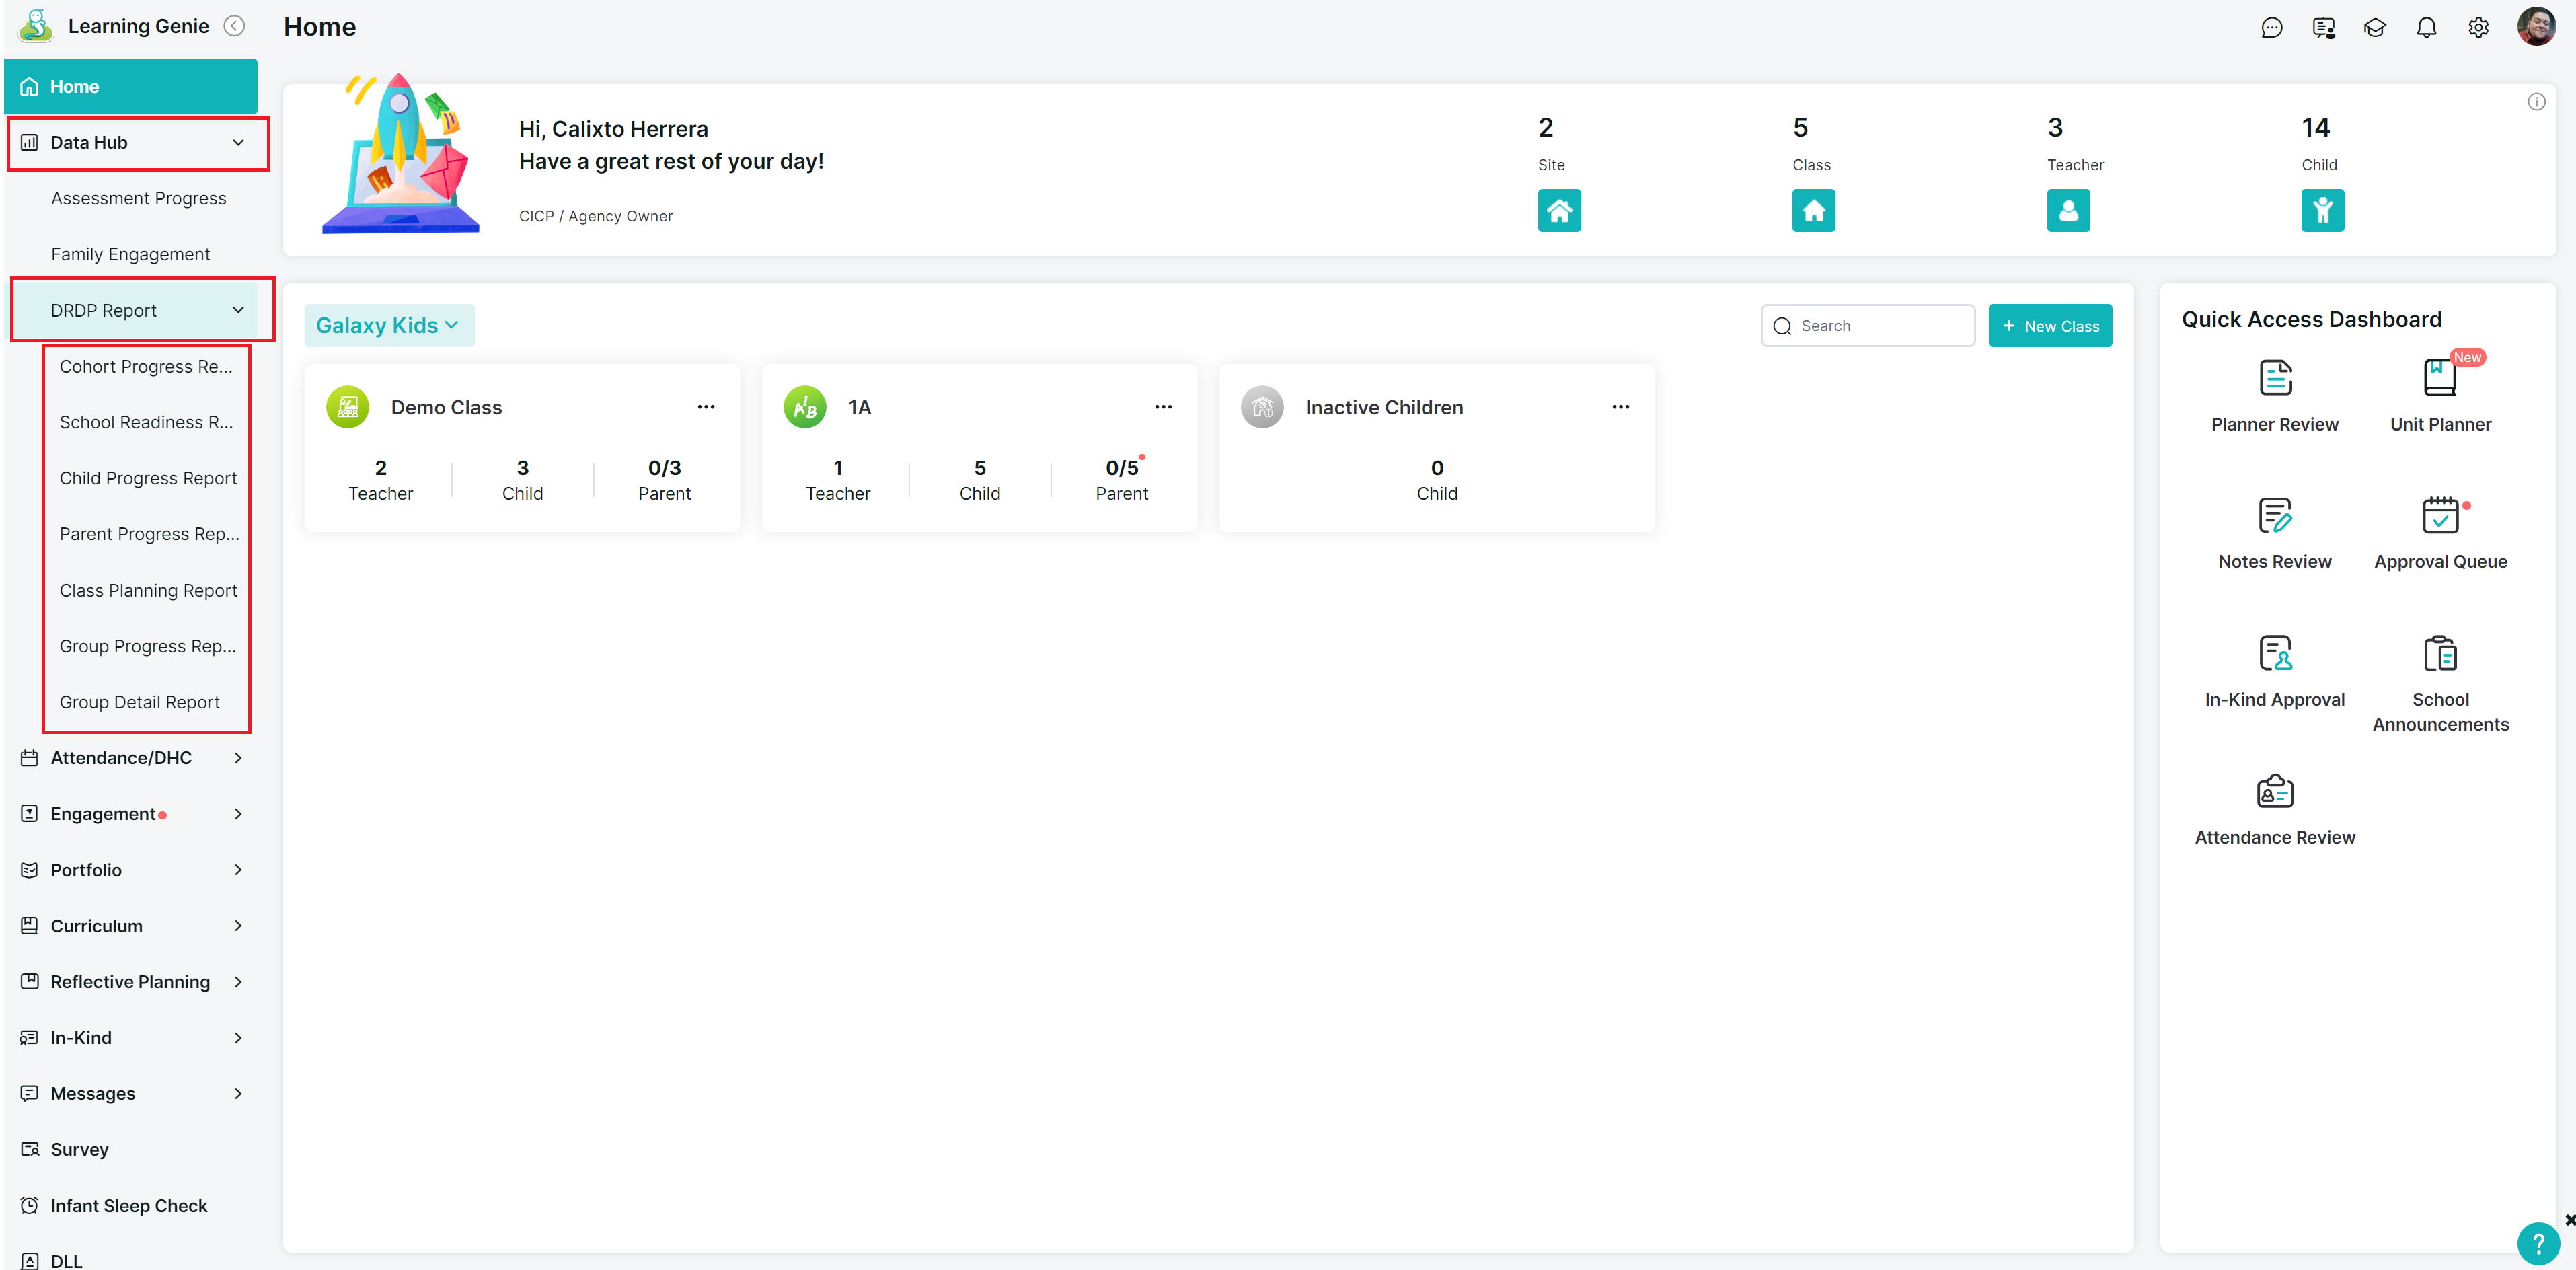Click the class search field
This screenshot has height=1270, width=2576.
[1868, 325]
